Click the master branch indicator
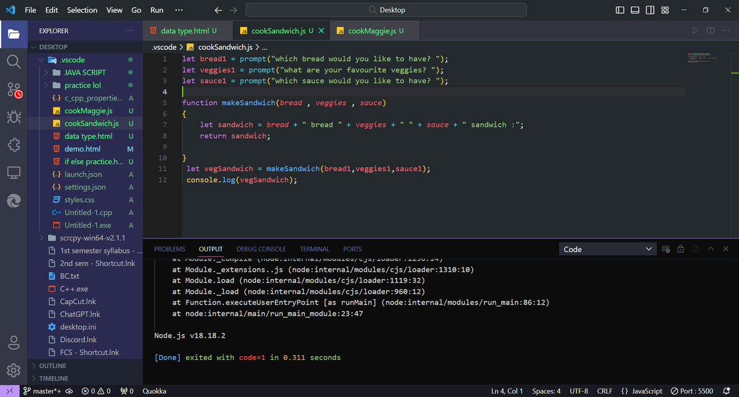739x397 pixels. click(x=41, y=391)
